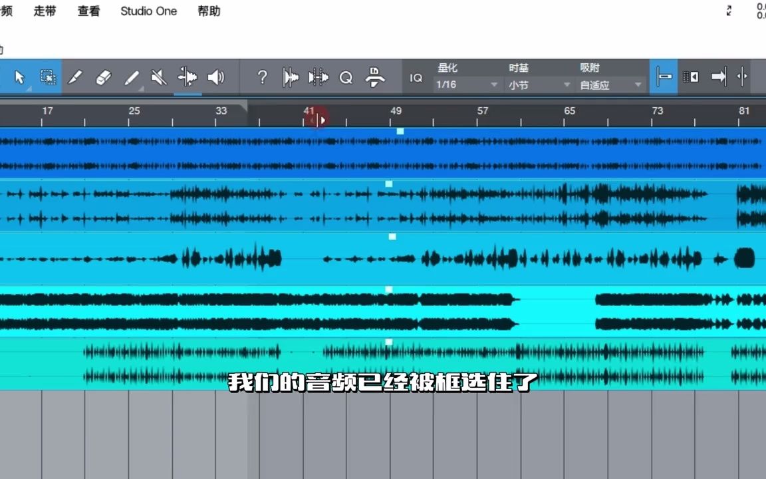766x479 pixels.
Task: Select the Split tool
Action: (74, 77)
